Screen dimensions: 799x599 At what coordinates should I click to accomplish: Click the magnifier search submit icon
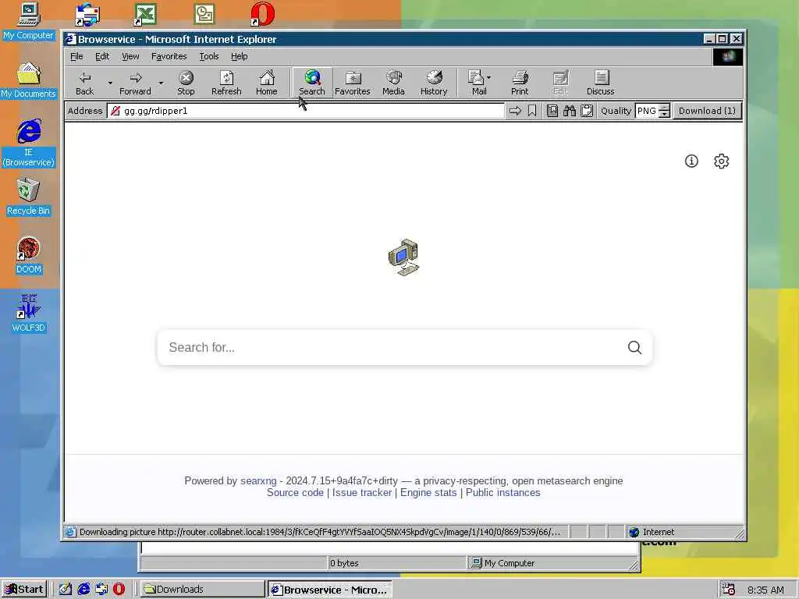634,347
